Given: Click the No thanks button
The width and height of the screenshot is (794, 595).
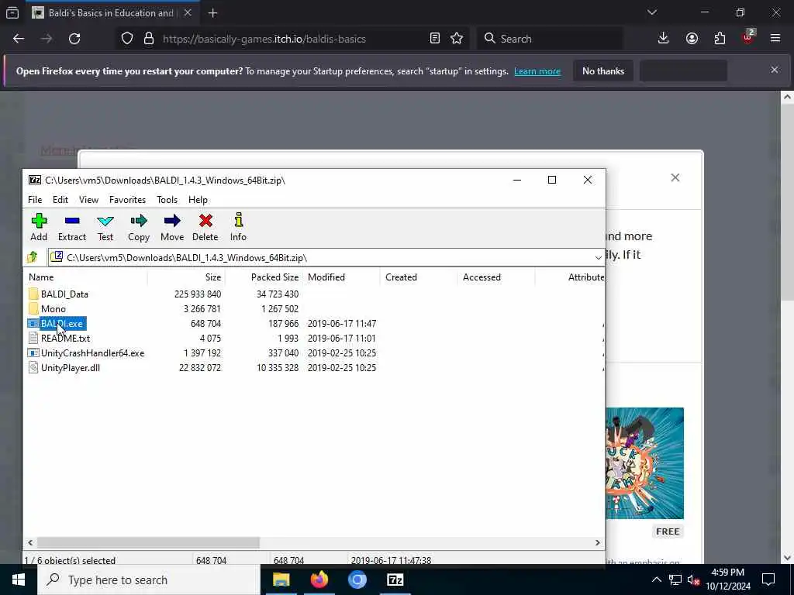Looking at the screenshot, I should click(603, 71).
